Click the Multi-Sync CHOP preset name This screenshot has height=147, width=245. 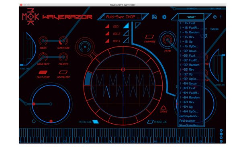point(123,17)
